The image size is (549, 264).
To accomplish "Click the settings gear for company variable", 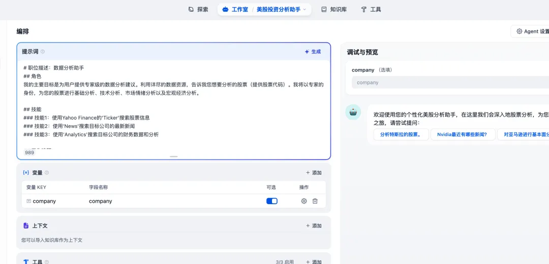I will (x=304, y=201).
